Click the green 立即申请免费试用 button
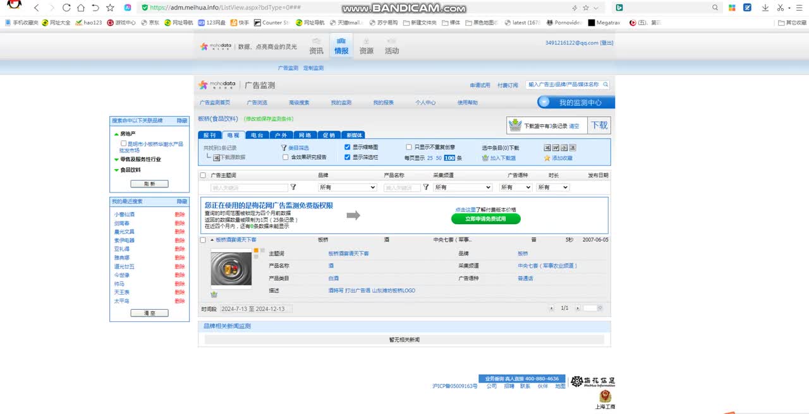The height and width of the screenshot is (414, 809). pyautogui.click(x=486, y=219)
